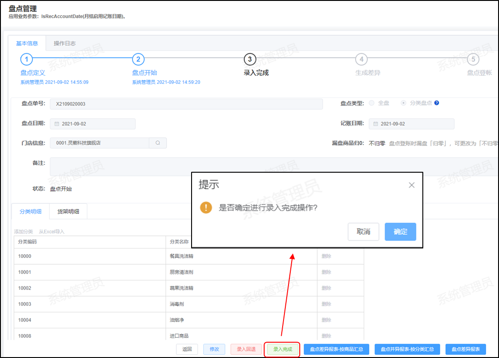Click the 确定 button in the prompt dialog
The image size is (499, 358).
(x=400, y=232)
